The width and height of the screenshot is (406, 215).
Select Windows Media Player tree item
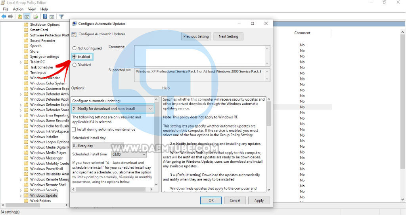[x=48, y=153]
